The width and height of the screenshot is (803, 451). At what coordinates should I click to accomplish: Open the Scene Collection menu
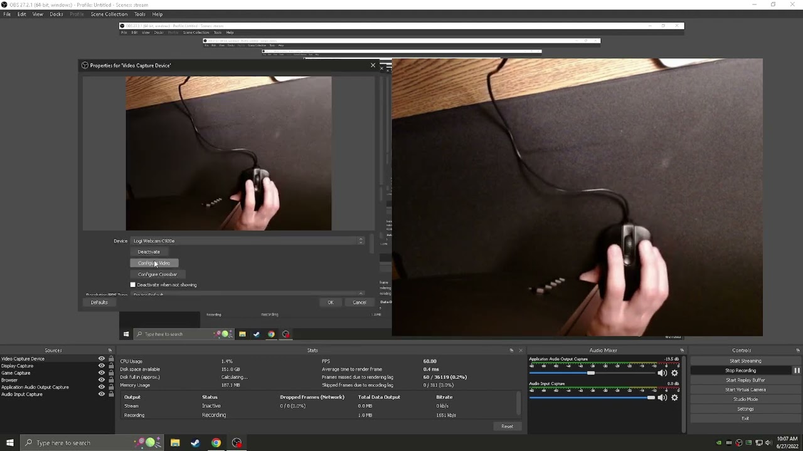coord(109,14)
